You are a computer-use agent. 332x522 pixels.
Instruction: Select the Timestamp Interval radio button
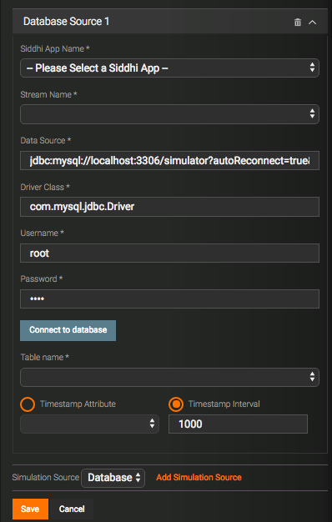(x=176, y=404)
